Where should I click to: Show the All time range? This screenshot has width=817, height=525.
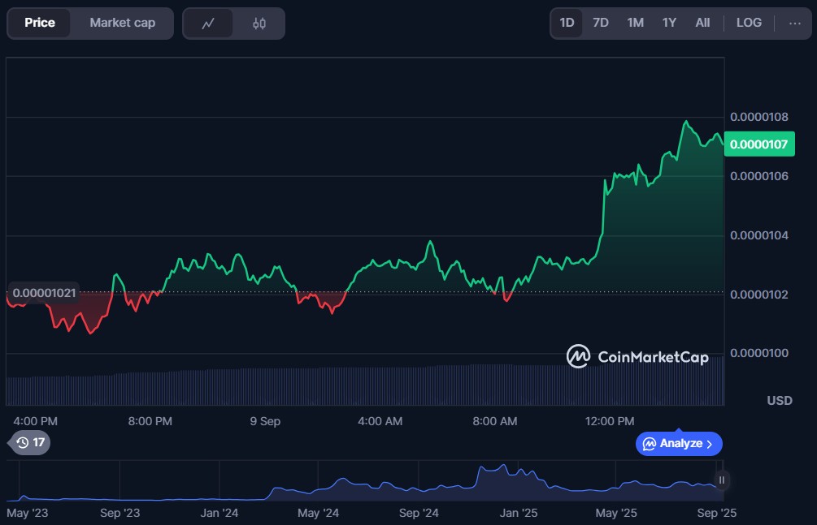point(702,23)
